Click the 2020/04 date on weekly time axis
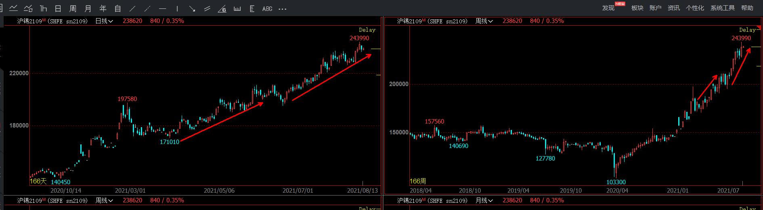 click(617, 190)
